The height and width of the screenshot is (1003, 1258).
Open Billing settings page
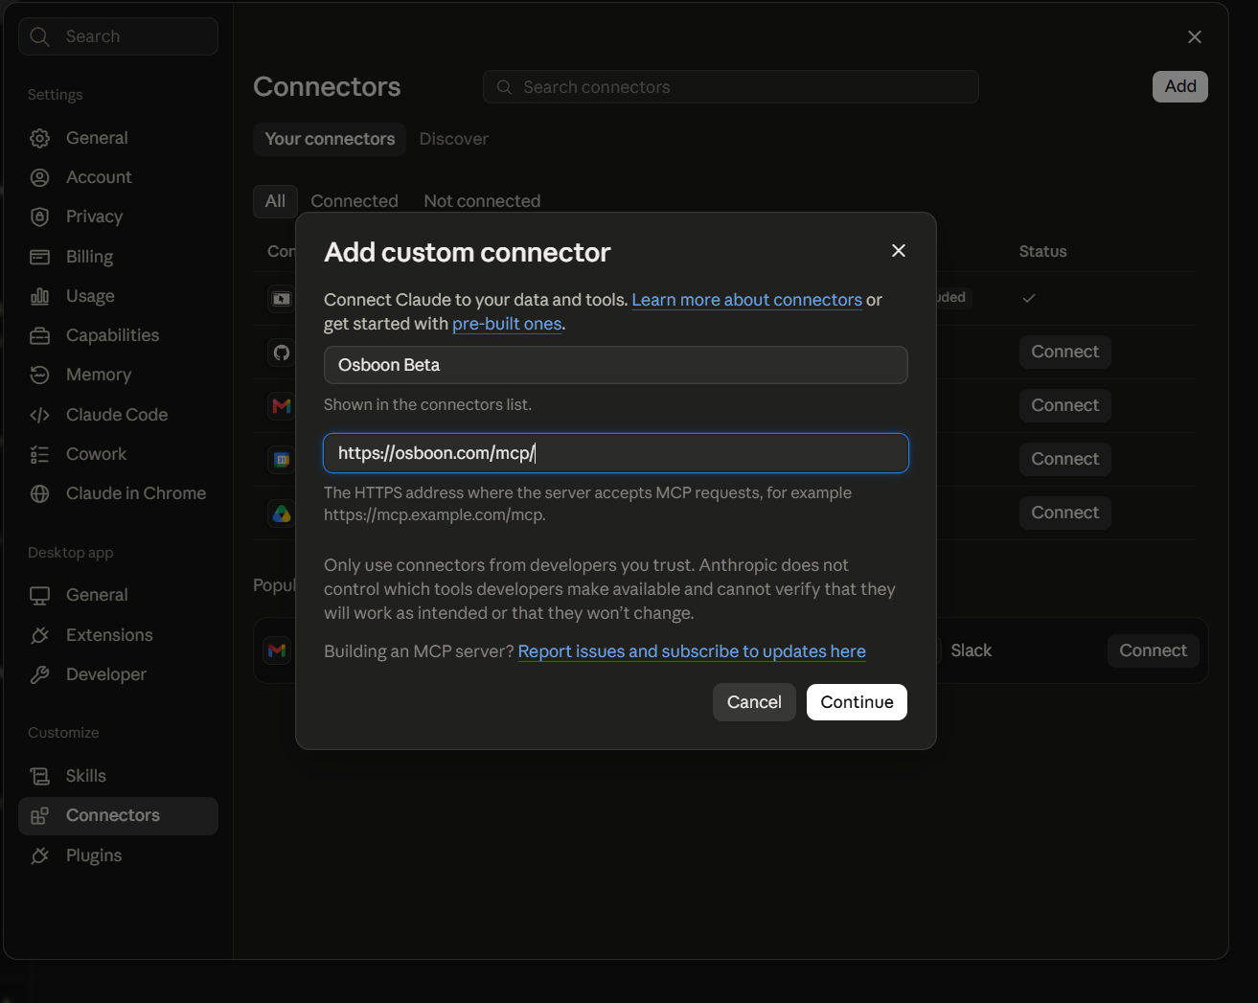(118, 257)
